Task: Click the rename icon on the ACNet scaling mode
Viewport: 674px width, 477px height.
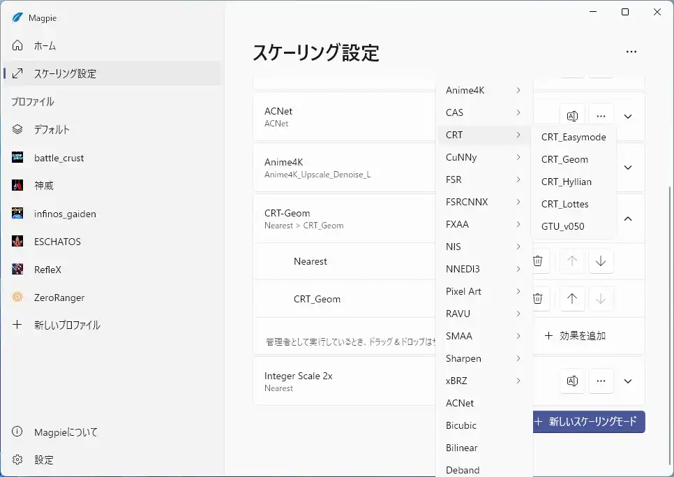Action: click(x=572, y=117)
